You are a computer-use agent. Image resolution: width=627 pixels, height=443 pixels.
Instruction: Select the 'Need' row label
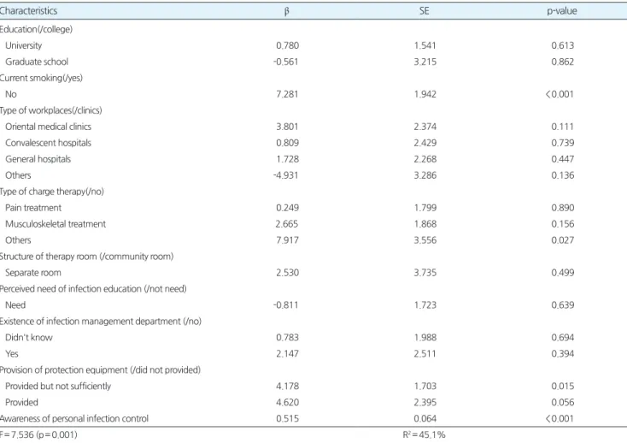(x=15, y=305)
